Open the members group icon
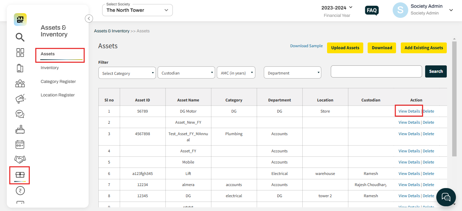This screenshot has width=462, height=211. pos(20,83)
